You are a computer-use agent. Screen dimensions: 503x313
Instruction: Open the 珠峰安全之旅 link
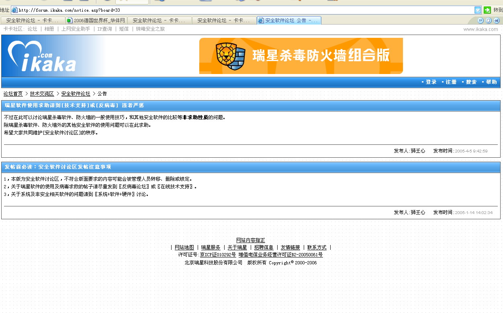(x=150, y=29)
